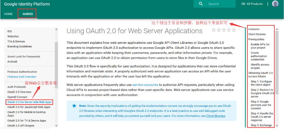Rate the page five stars
Viewport: 284px width, 133px height.
(234, 30)
